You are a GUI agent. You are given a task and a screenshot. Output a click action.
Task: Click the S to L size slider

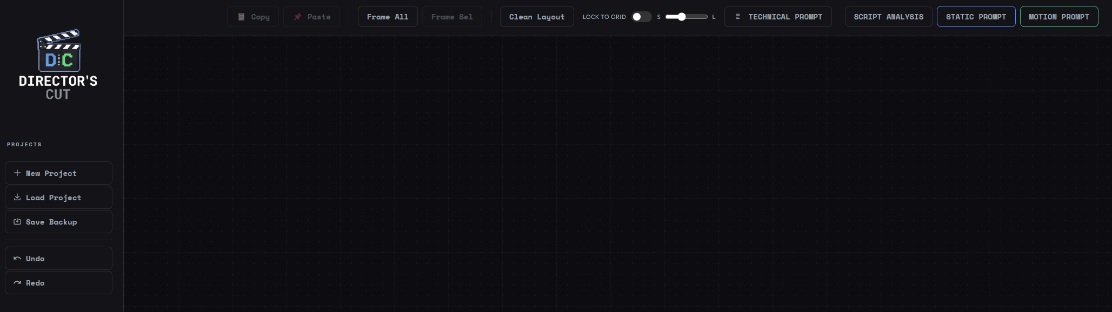point(687,17)
